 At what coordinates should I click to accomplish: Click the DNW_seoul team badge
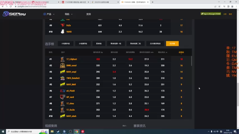[62, 66]
